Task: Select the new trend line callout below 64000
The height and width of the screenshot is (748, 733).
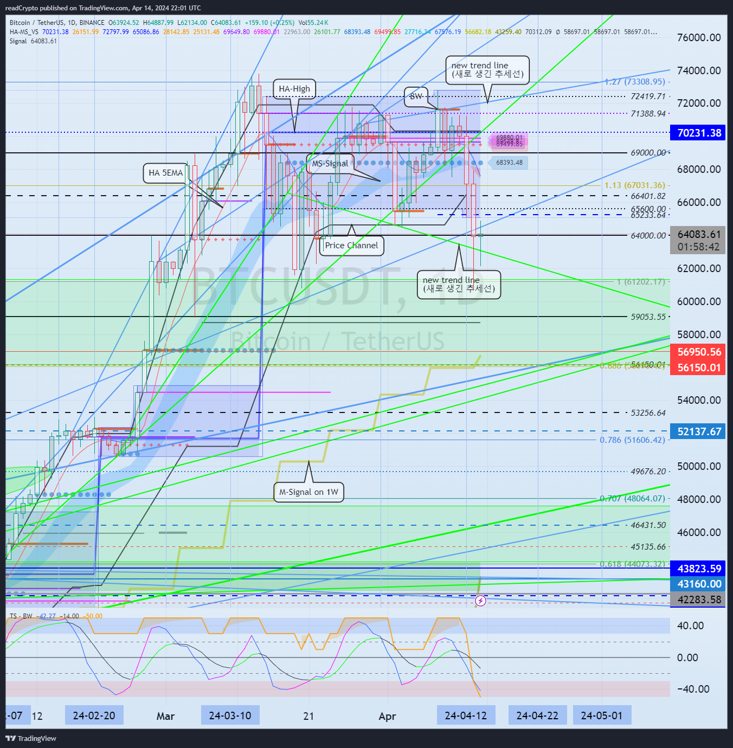Action: 459,285
